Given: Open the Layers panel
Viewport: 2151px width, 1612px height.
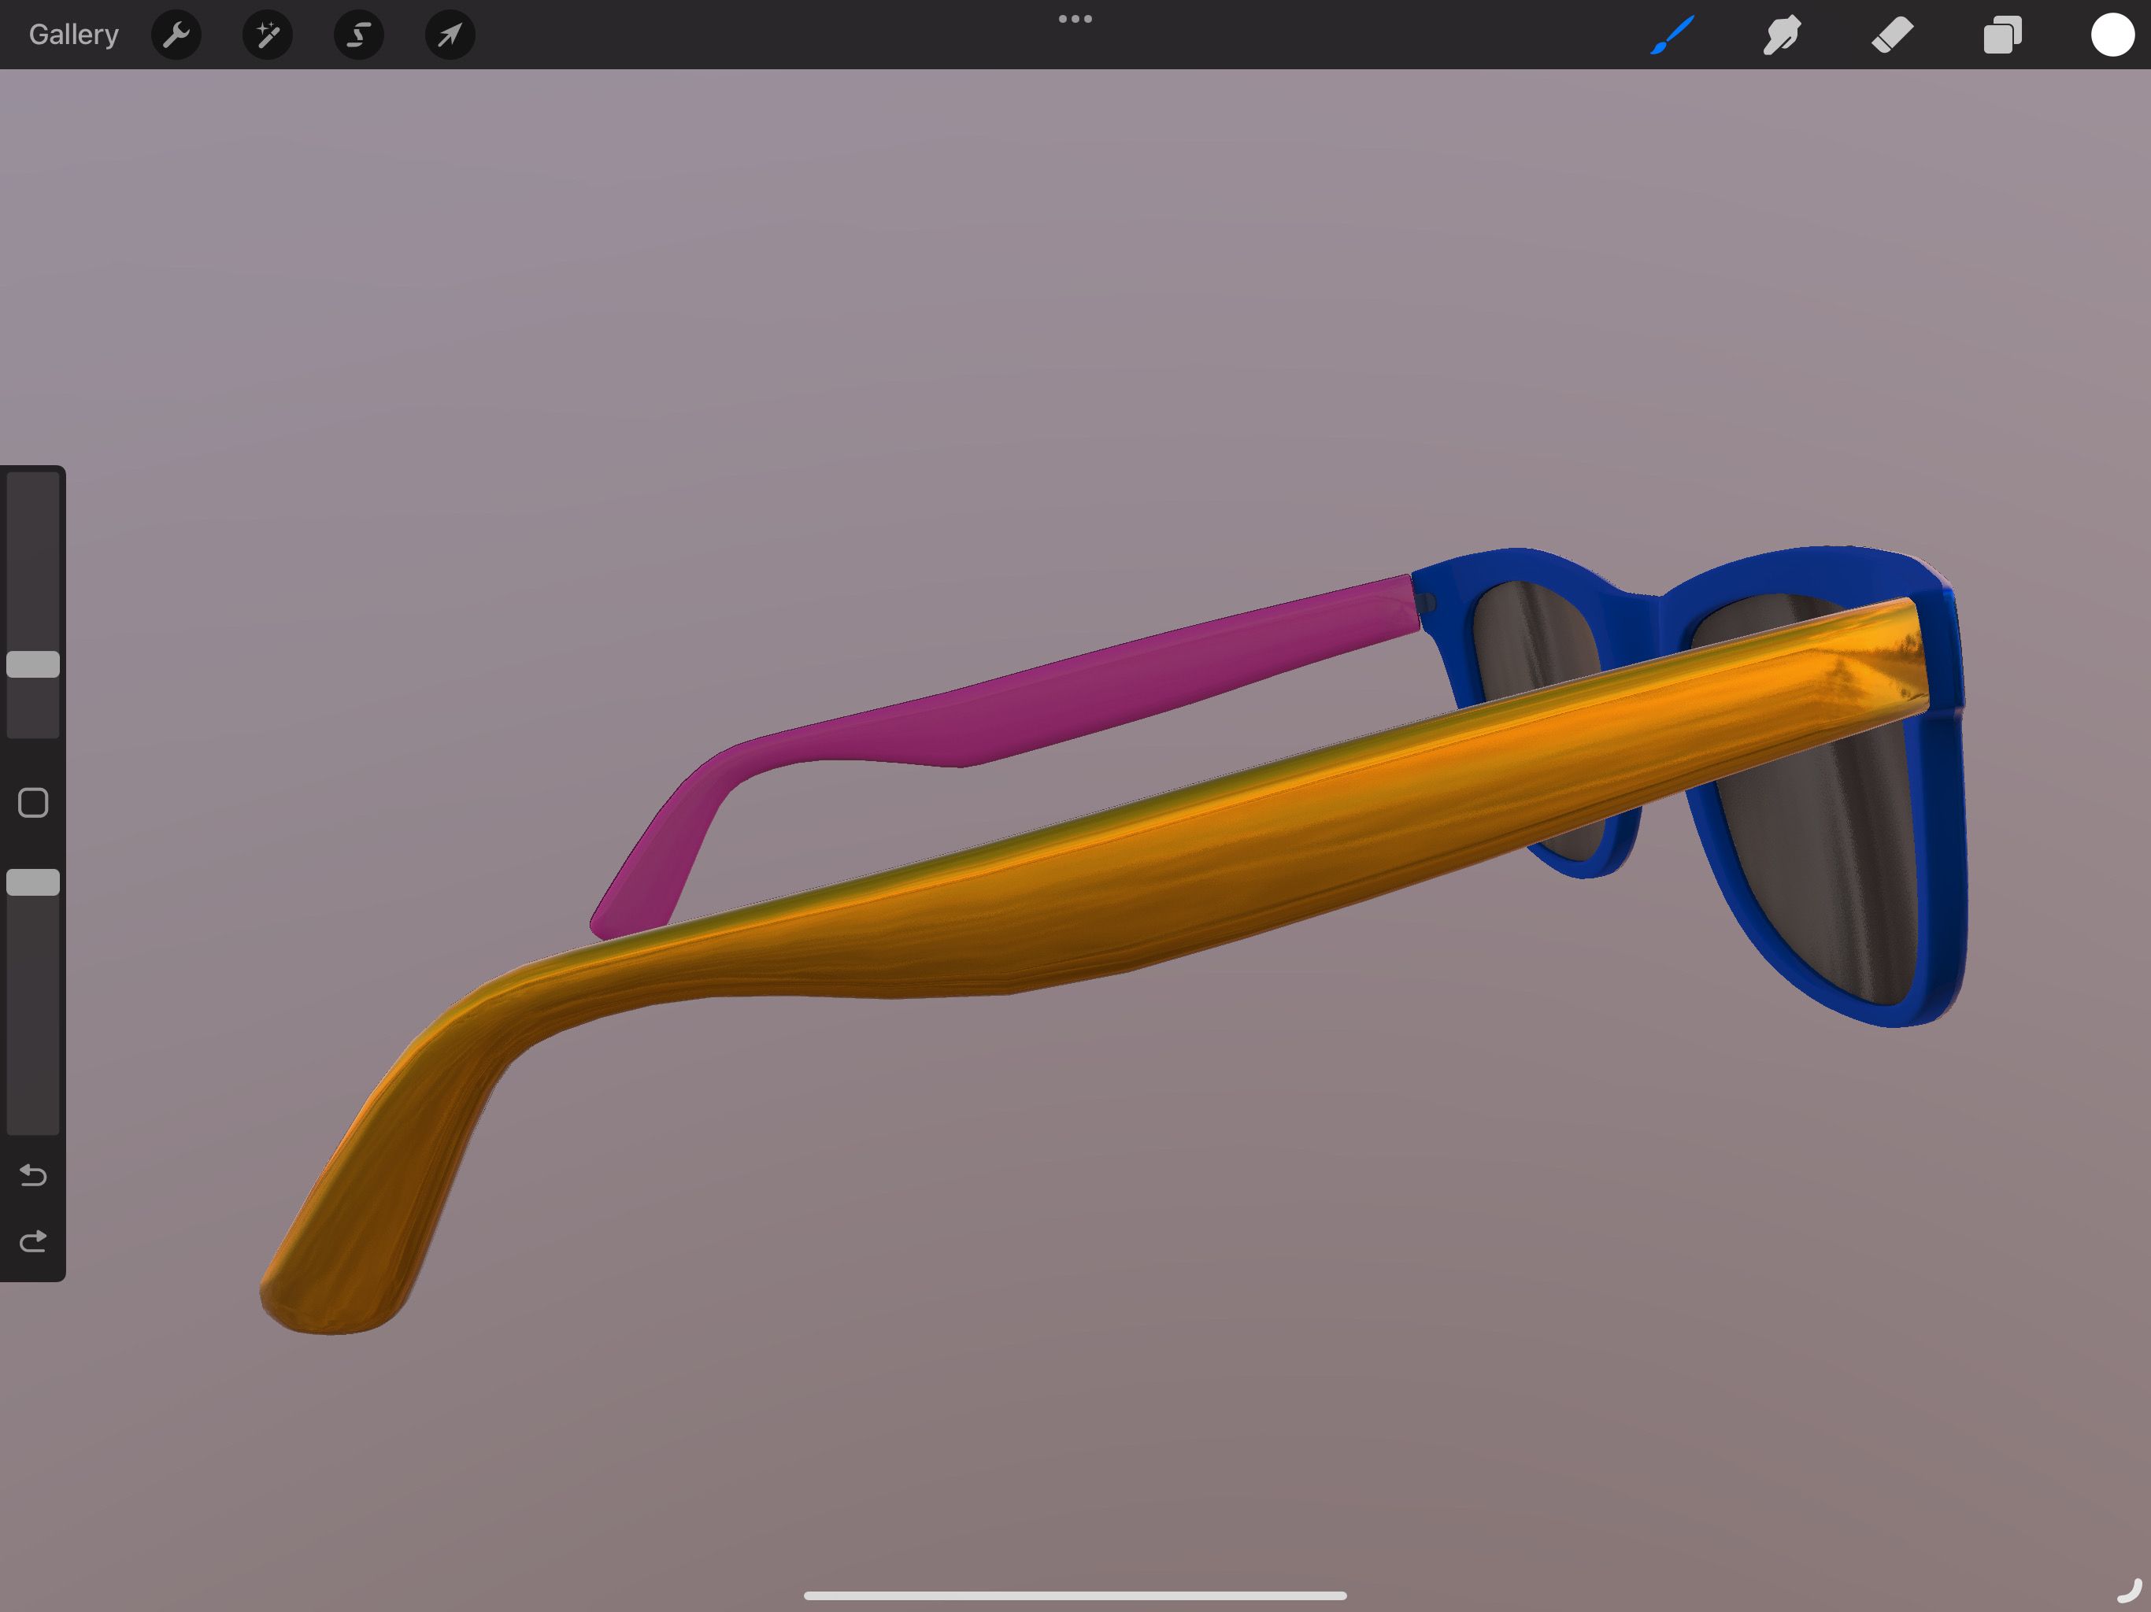Looking at the screenshot, I should tap(2002, 35).
